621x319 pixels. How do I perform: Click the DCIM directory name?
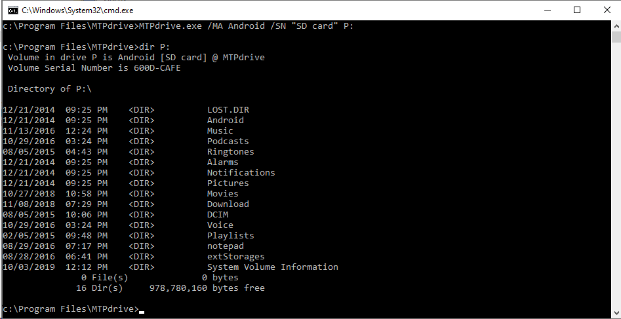[217, 215]
